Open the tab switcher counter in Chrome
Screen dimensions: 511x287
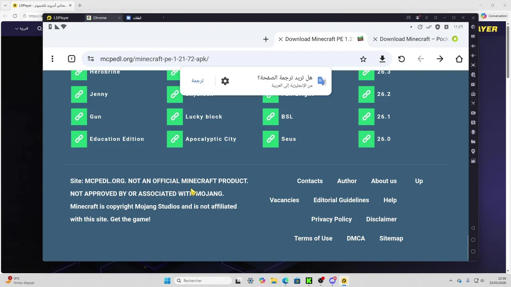point(71,59)
